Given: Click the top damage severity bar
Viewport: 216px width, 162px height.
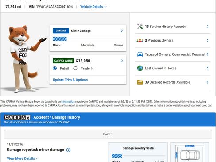Looking at the screenshot, I should click(x=88, y=39).
